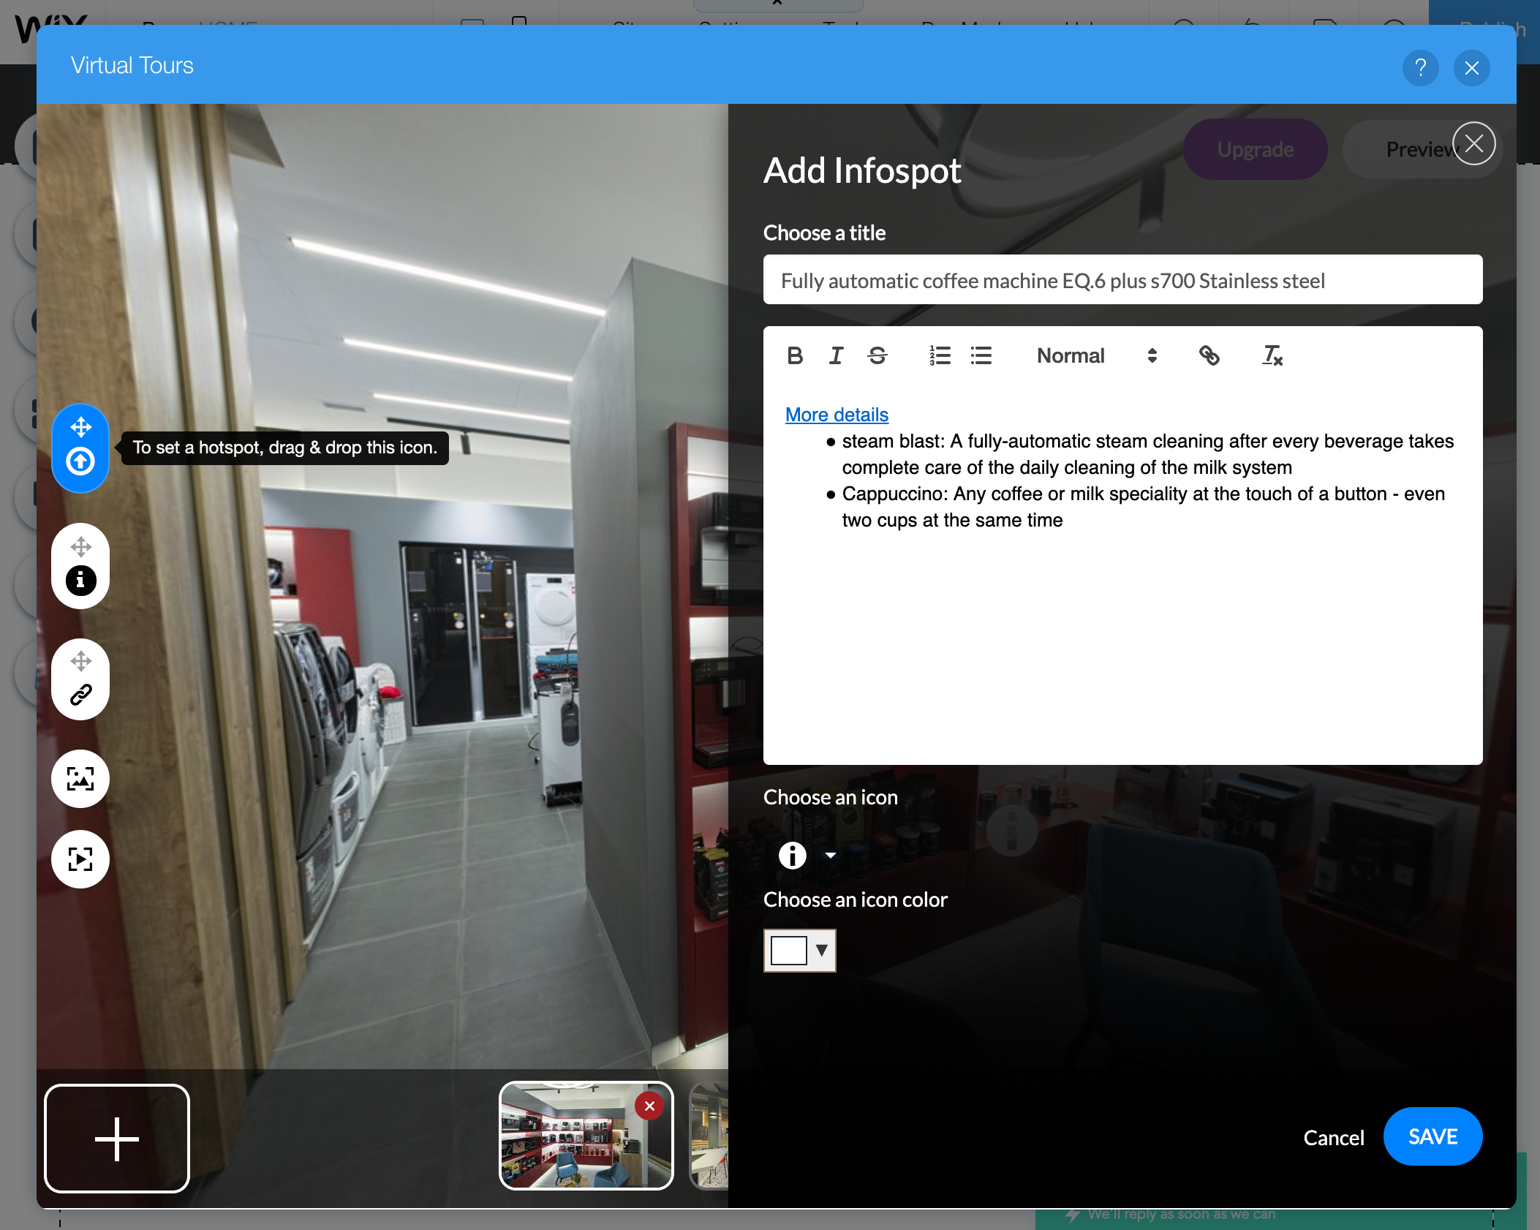Open the icon color picker
Viewport: 1540px width, 1230px height.
click(x=799, y=951)
